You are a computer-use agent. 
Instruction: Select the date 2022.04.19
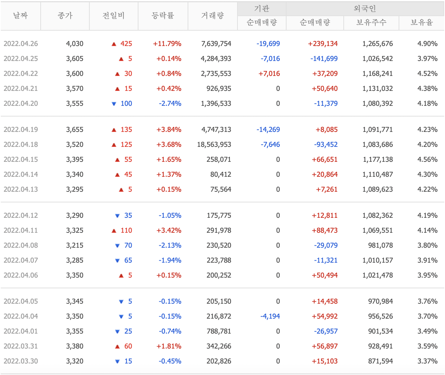(x=21, y=130)
